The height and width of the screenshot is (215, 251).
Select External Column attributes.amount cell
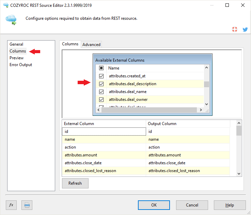coord(104,155)
